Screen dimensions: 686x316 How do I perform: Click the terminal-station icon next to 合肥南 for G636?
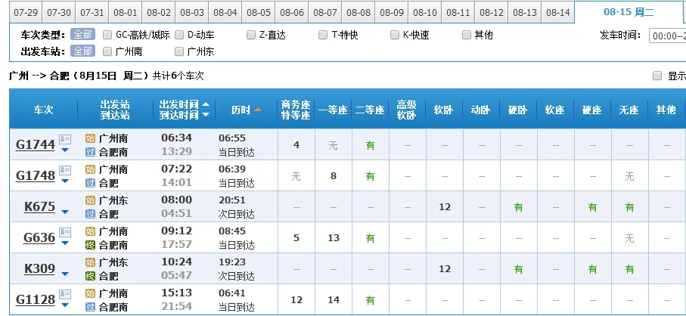coord(90,245)
